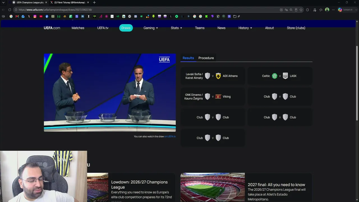Expand the Stats dropdown menu
This screenshot has width=359, height=202.
[176, 28]
